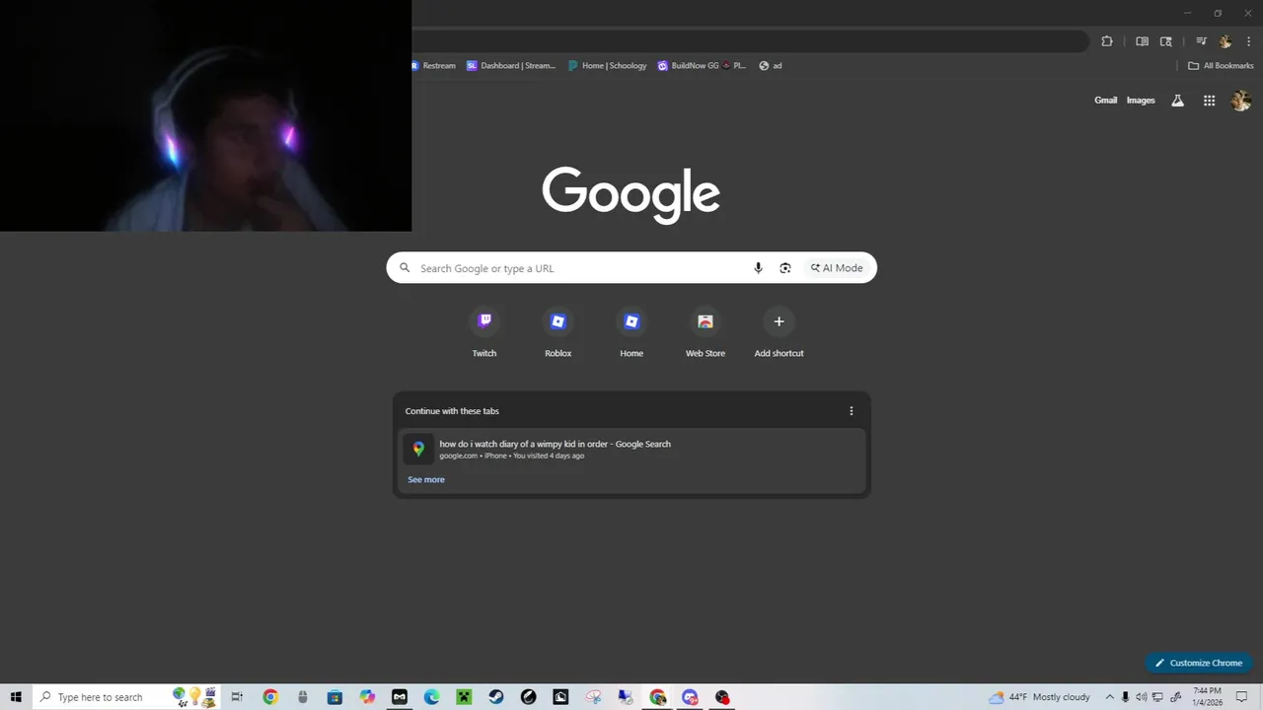Open Task View on taskbar

click(237, 697)
